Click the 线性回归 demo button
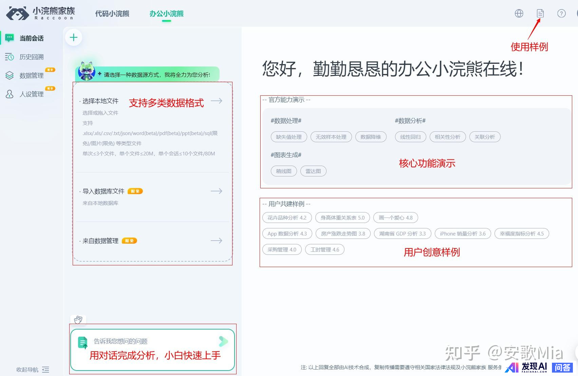578x376 pixels. pyautogui.click(x=410, y=137)
